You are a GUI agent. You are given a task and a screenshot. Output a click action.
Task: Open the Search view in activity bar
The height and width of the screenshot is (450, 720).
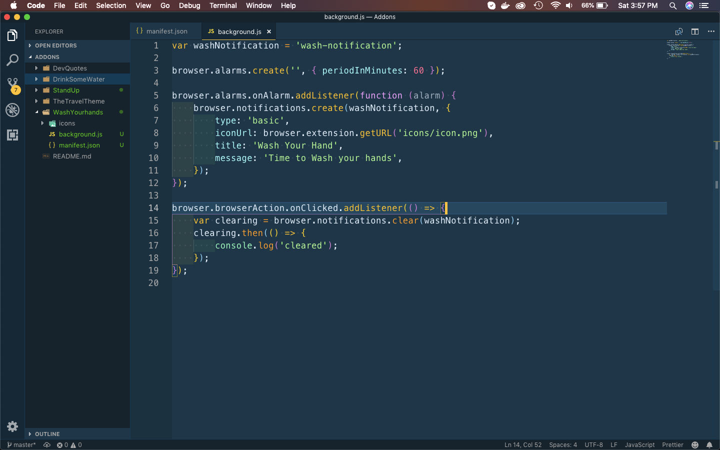pos(12,60)
